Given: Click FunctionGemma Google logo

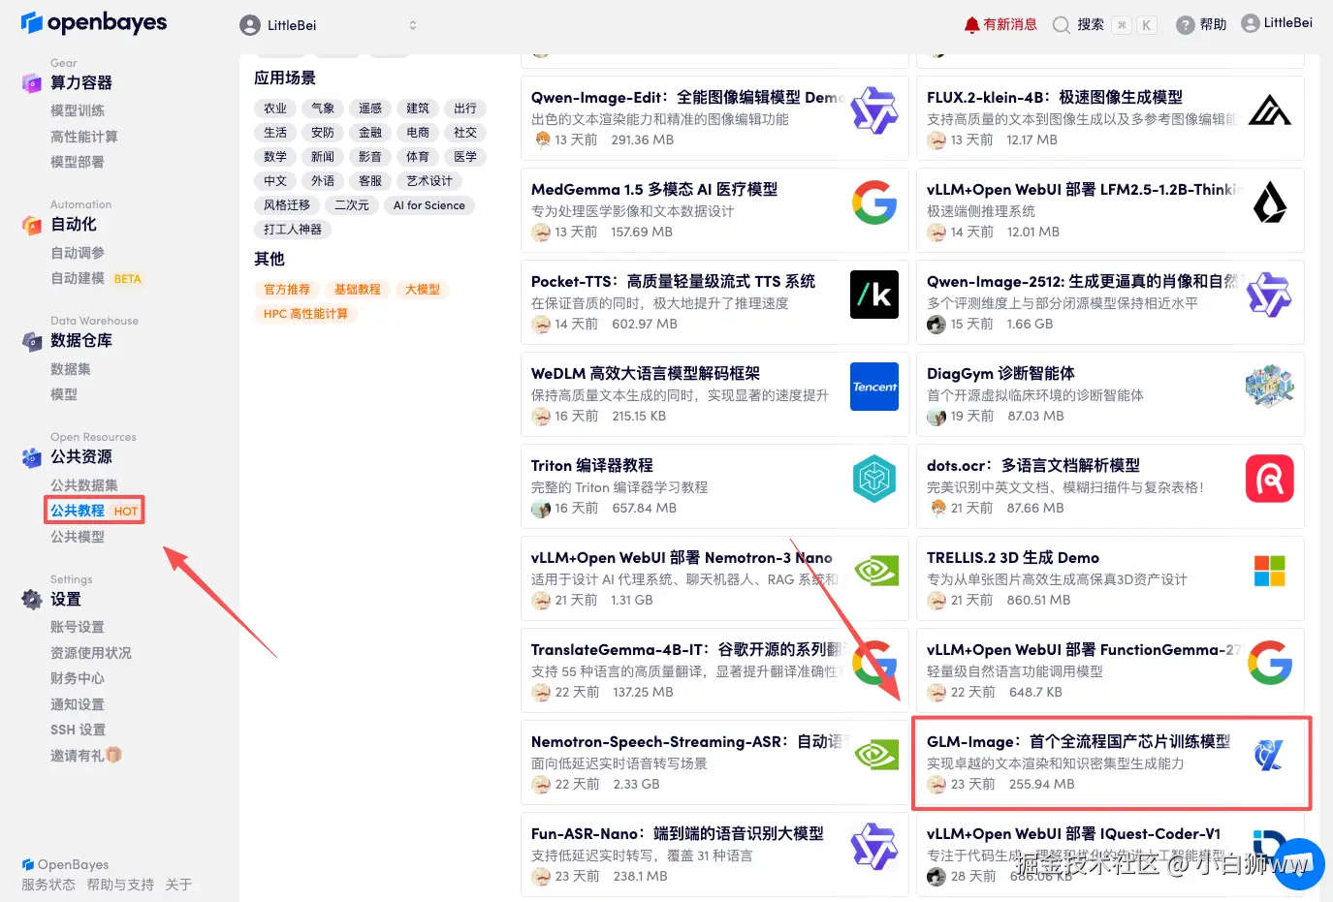Looking at the screenshot, I should tap(1270, 663).
